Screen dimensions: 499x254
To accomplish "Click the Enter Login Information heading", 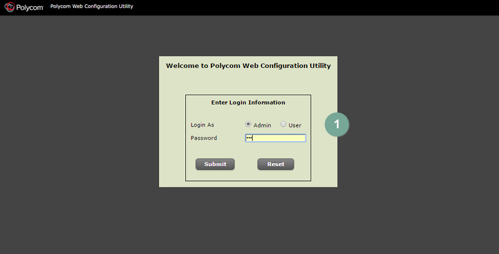I will (248, 102).
